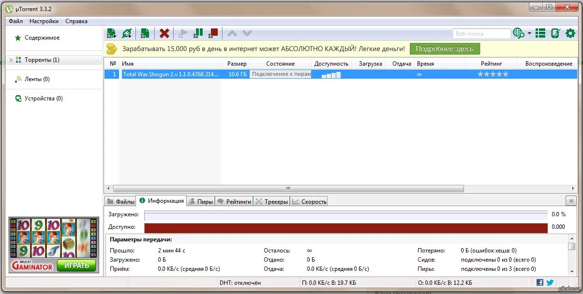This screenshot has height=294, width=583.
Task: Click the Add Torrent toolbar icon
Action: pyautogui.click(x=112, y=33)
